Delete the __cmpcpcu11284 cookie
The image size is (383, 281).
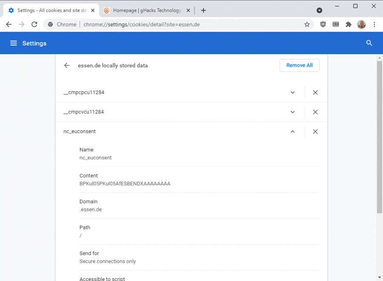[315, 93]
